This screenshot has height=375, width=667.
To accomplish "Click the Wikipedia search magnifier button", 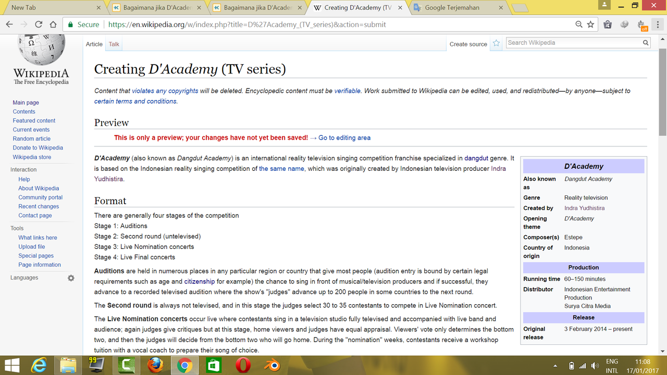I will [x=645, y=43].
